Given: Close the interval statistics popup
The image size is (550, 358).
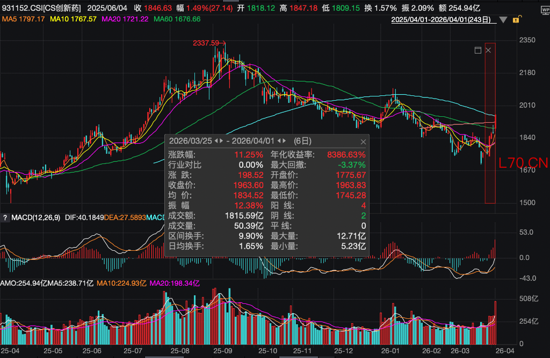Looking at the screenshot, I should coord(363,141).
